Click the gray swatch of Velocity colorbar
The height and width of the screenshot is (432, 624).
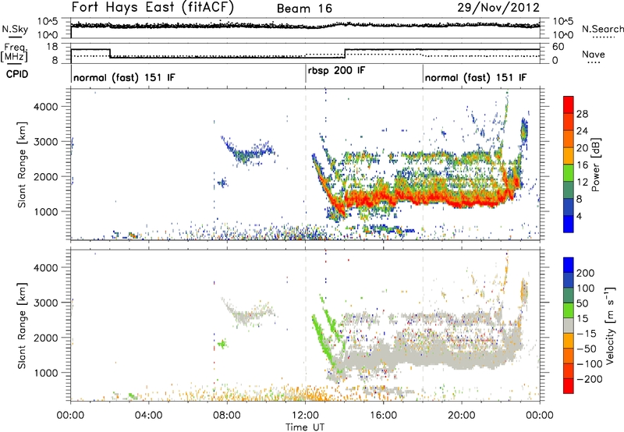click(569, 325)
